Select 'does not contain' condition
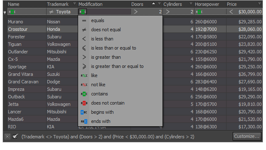 tap(120, 103)
